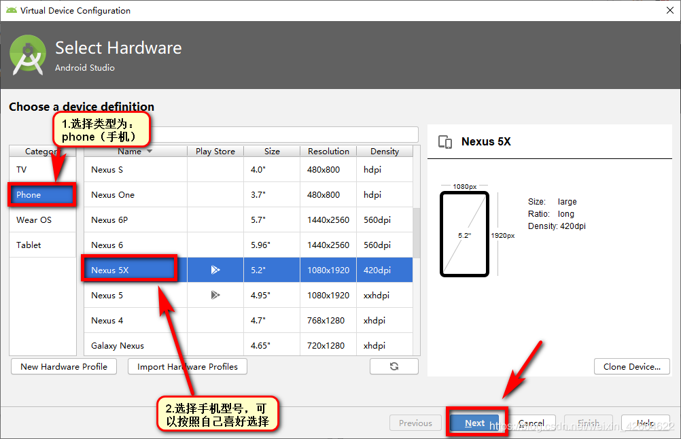Image resolution: width=681 pixels, height=439 pixels.
Task: Click the Android Studio logo in header
Action: [28, 55]
